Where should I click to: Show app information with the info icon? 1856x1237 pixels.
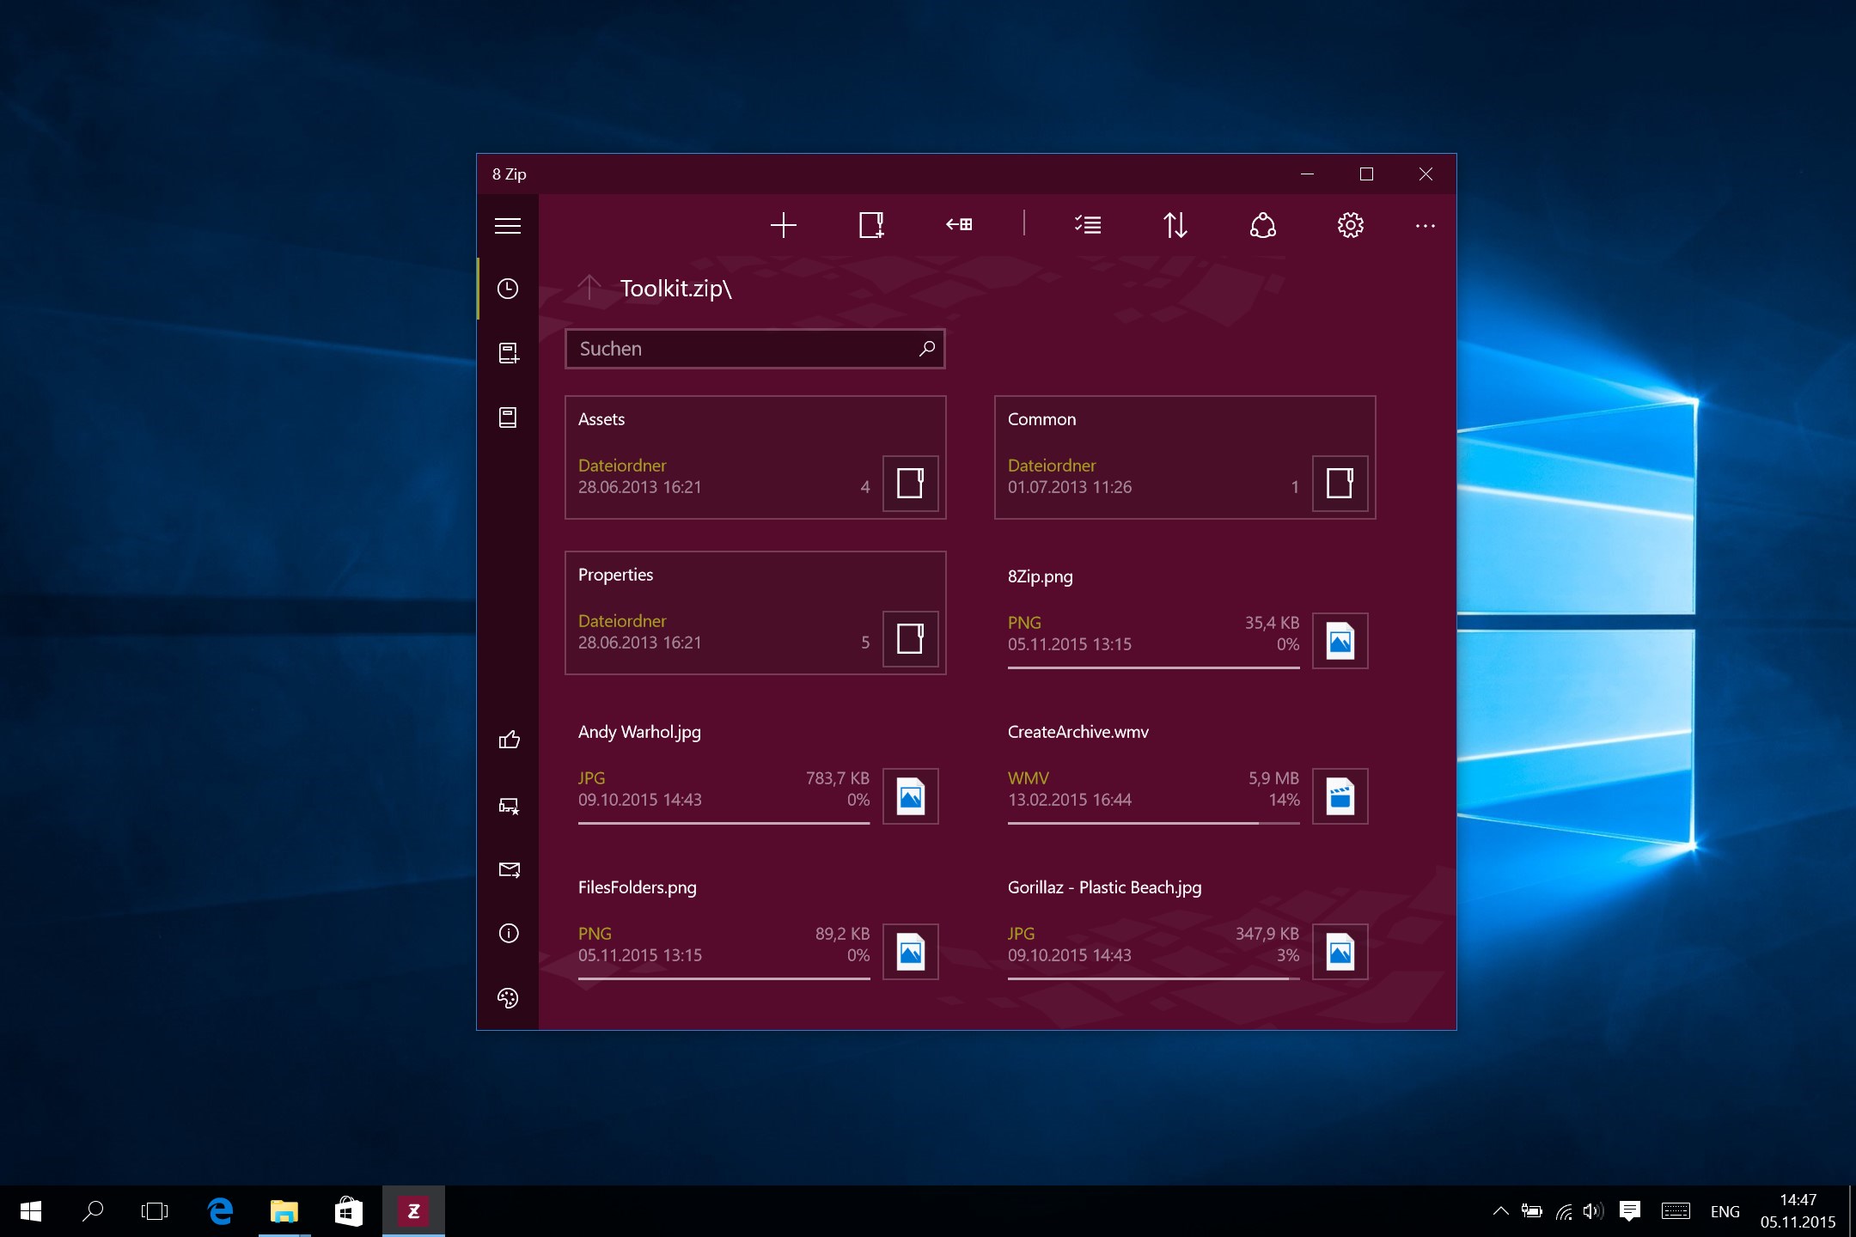(x=508, y=934)
